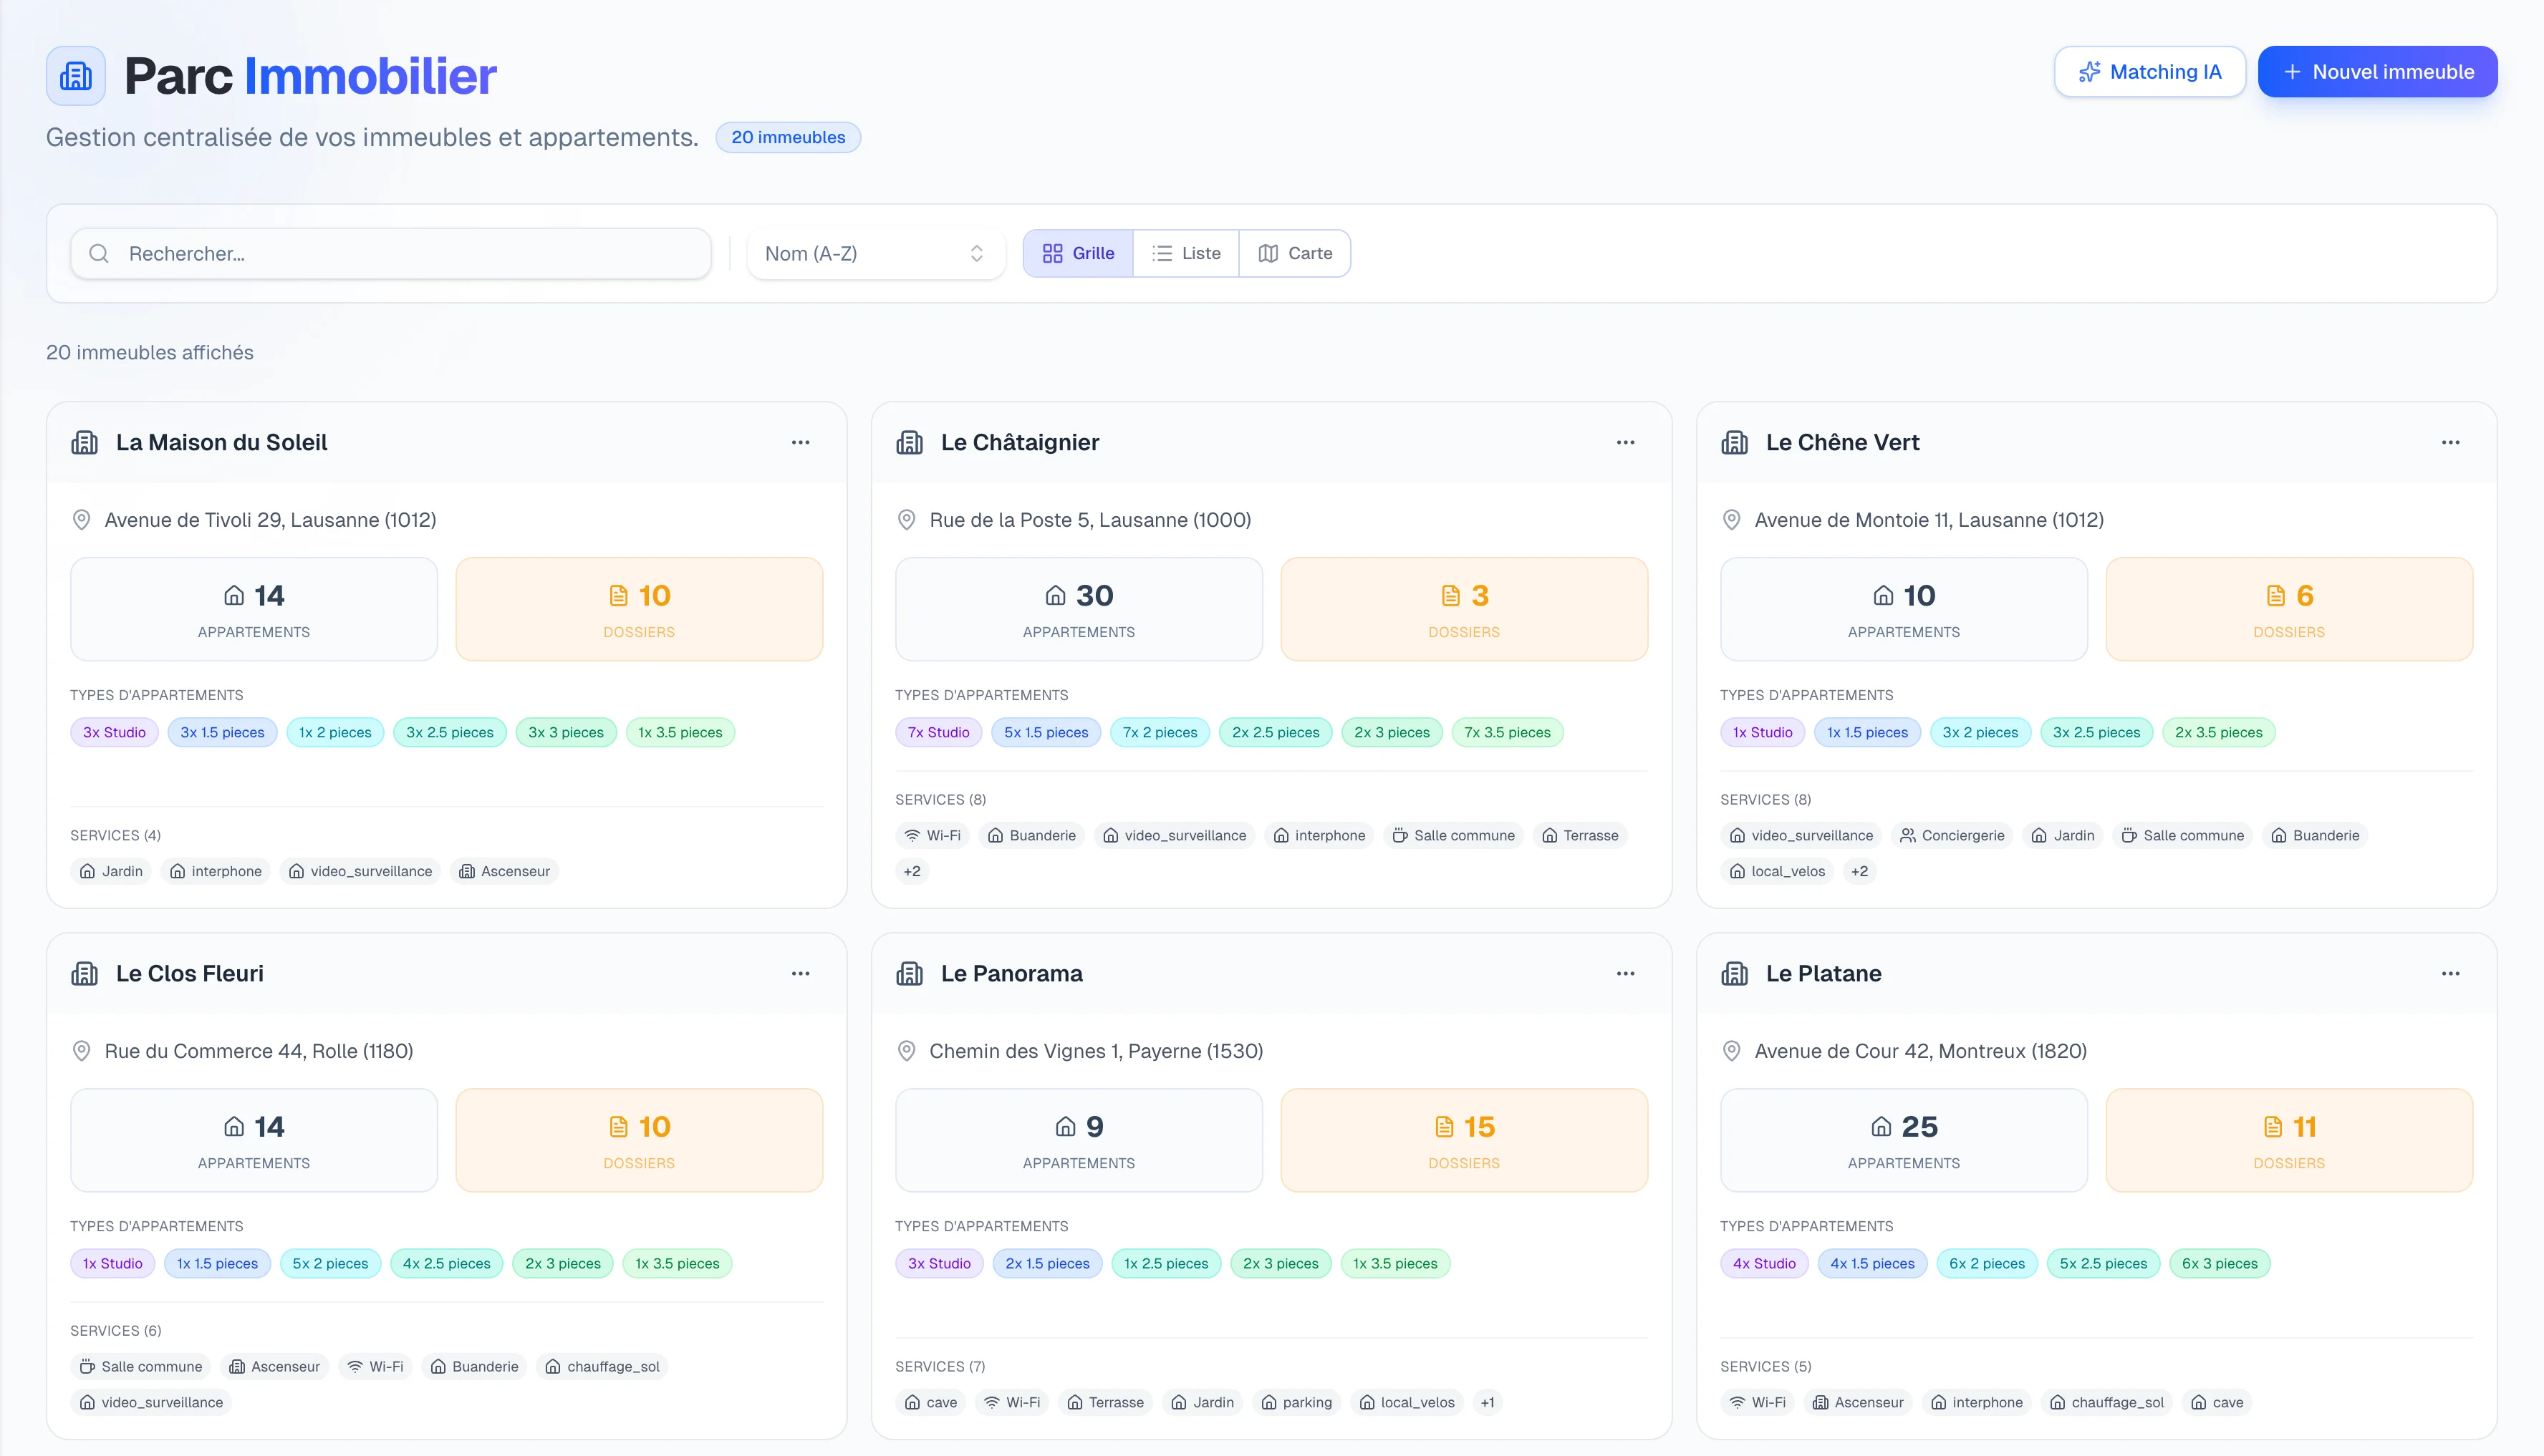Click location pin next to Avenue de Tivoli 29

[82, 520]
